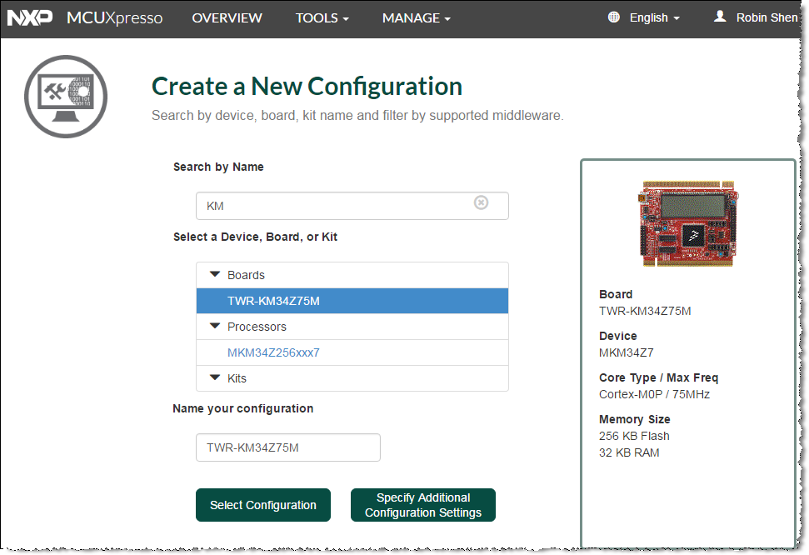Click the 32 KB RAM text

tap(629, 452)
